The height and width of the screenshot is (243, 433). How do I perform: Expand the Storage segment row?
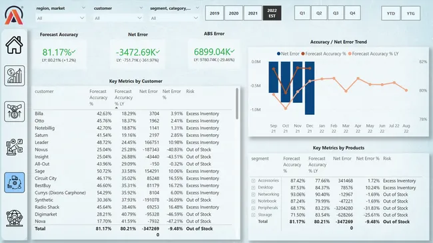pos(253,215)
